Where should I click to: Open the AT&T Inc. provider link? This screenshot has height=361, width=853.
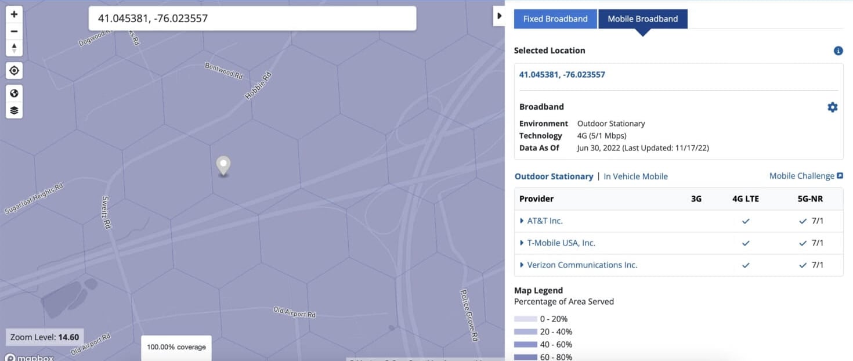pyautogui.click(x=545, y=221)
